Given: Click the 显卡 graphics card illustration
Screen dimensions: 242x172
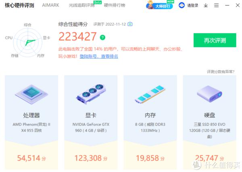Looking at the screenshot, I should tap(91, 94).
